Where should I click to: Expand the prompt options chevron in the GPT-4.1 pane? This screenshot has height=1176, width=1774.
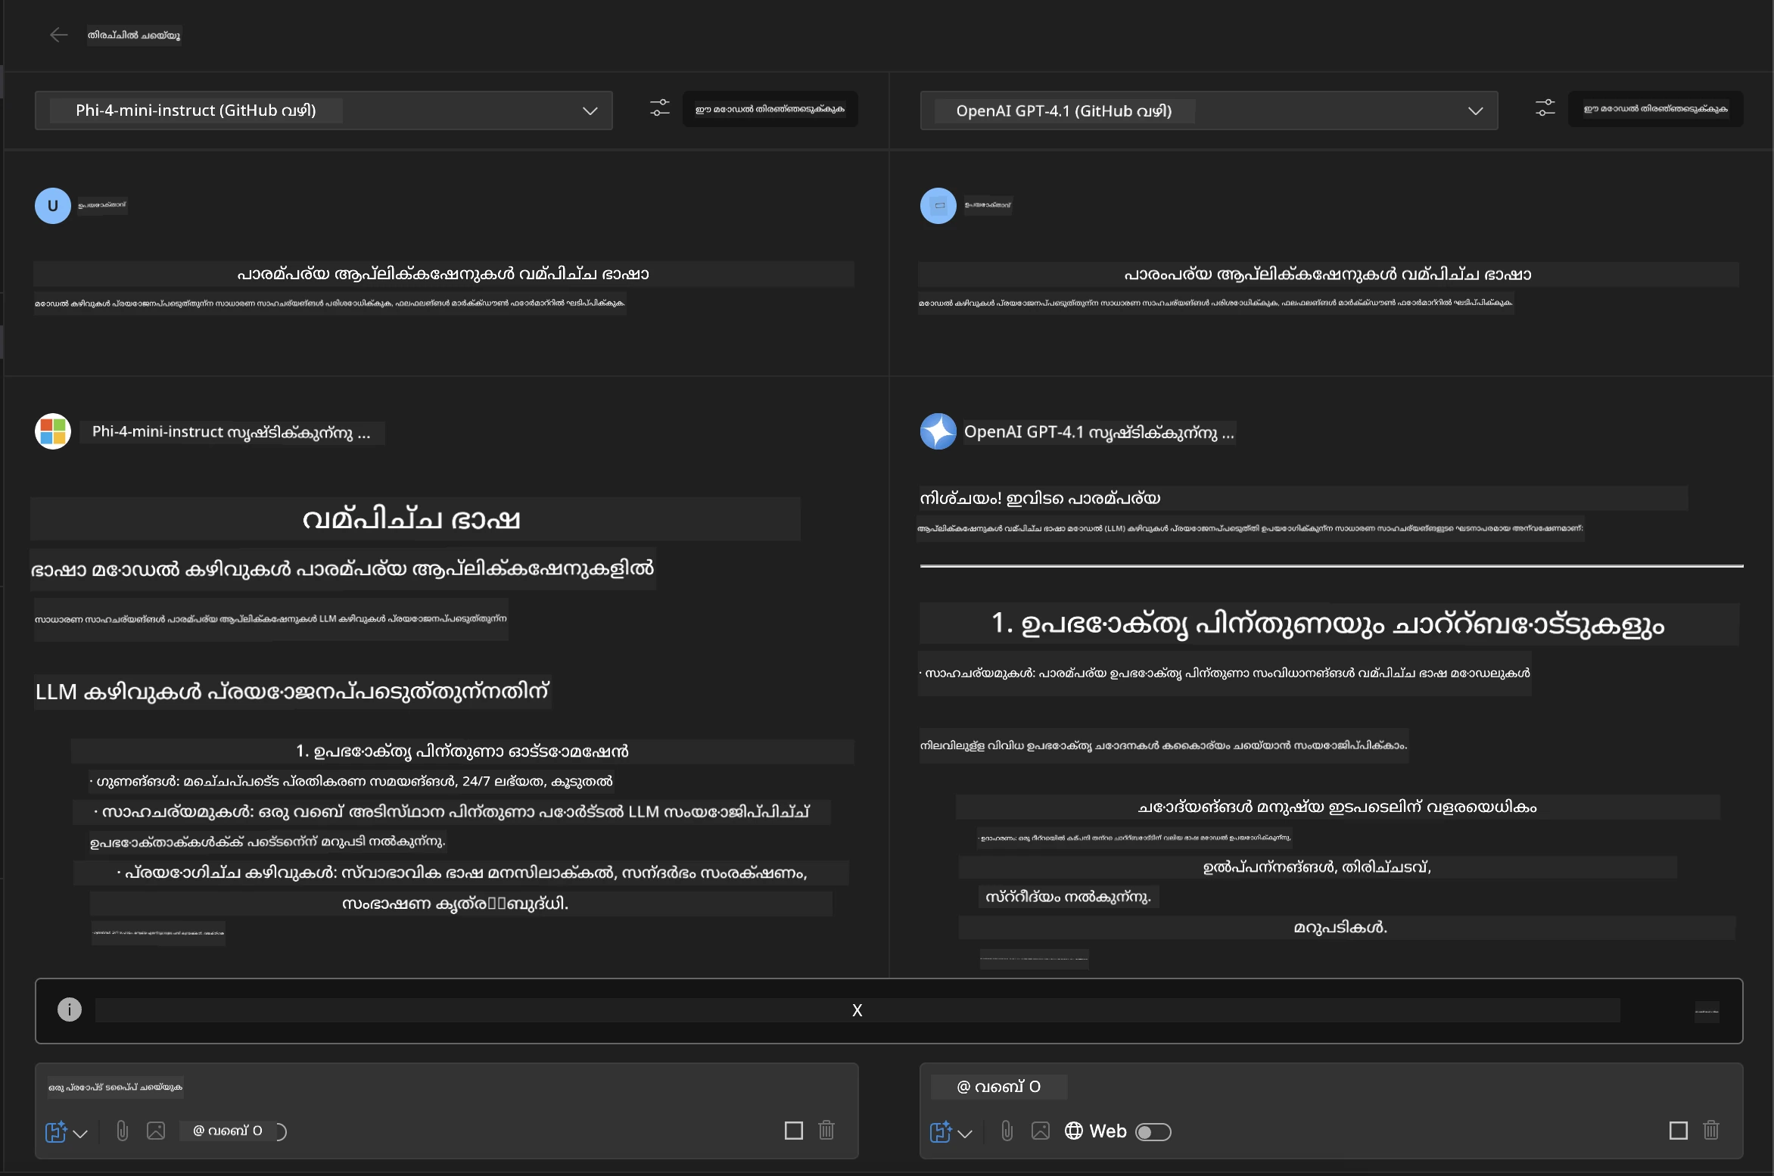pos(965,1133)
